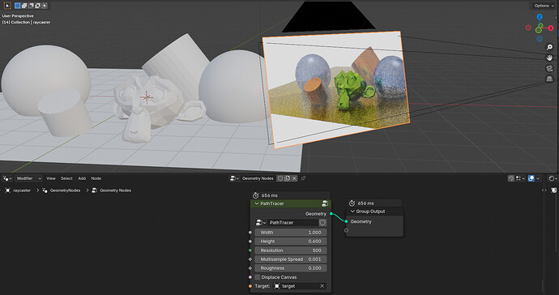
Task: Snap view to the positive X axis gizmo handle
Action: (551, 28)
